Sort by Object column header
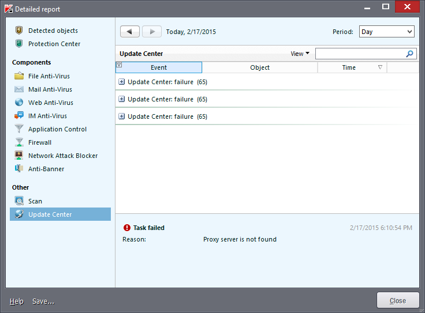This screenshot has height=313, width=425. [260, 67]
